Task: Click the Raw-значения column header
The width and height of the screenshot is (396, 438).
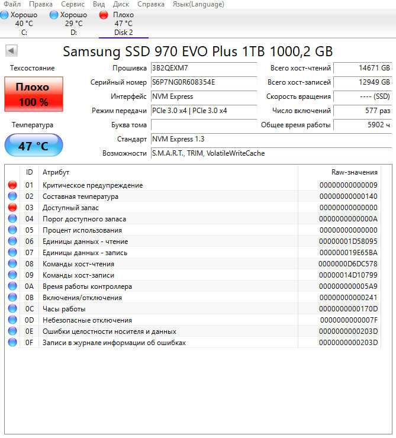Action: [339, 172]
